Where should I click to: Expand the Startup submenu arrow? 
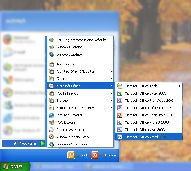(x=111, y=101)
